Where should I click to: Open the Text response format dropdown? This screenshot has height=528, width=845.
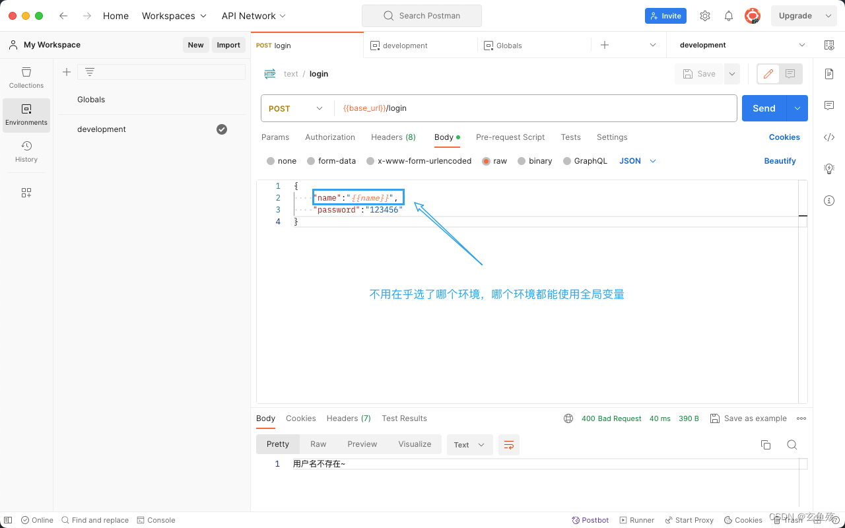coord(469,445)
